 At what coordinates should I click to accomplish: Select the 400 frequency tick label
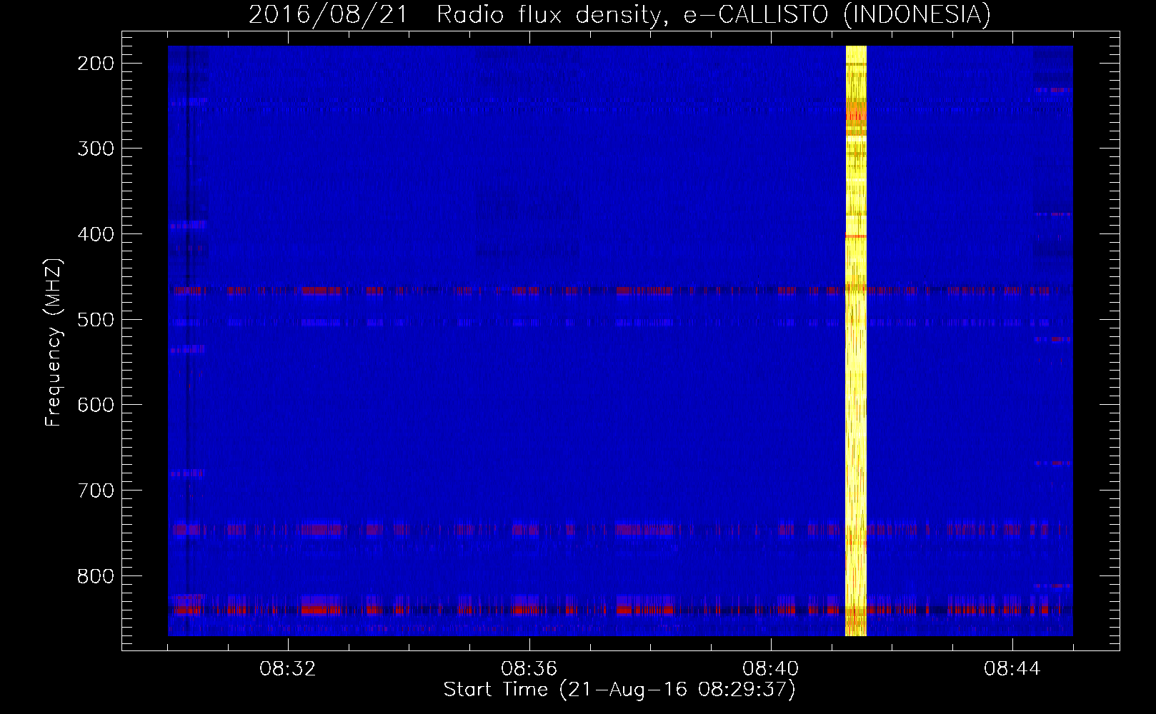(x=96, y=234)
